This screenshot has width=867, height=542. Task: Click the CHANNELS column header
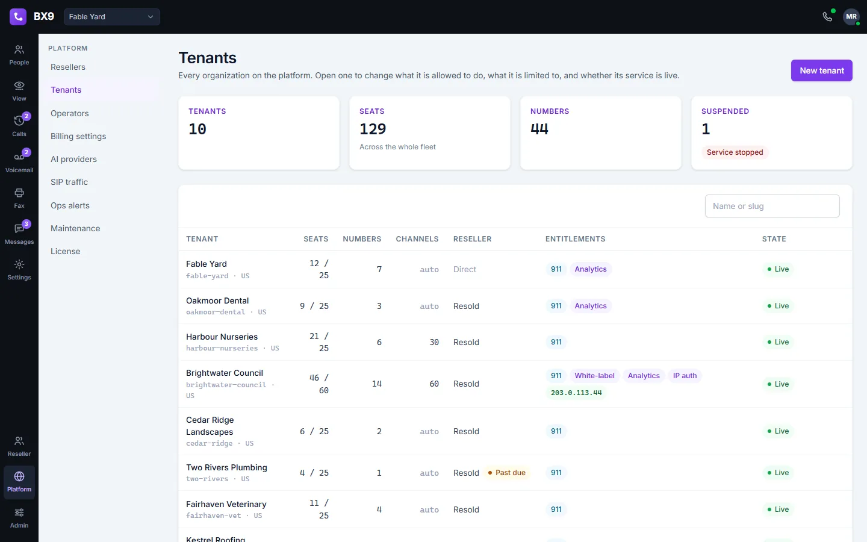click(x=417, y=239)
